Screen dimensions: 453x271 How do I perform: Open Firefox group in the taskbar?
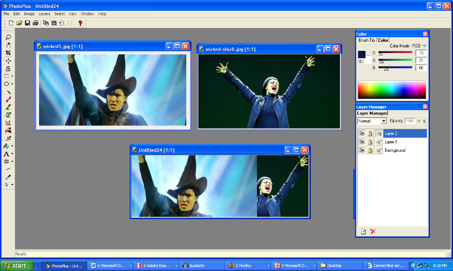click(x=248, y=265)
